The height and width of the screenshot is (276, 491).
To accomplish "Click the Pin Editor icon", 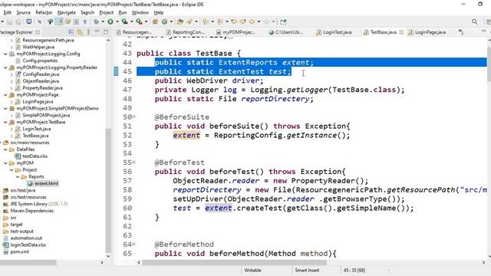I will point(283,21).
